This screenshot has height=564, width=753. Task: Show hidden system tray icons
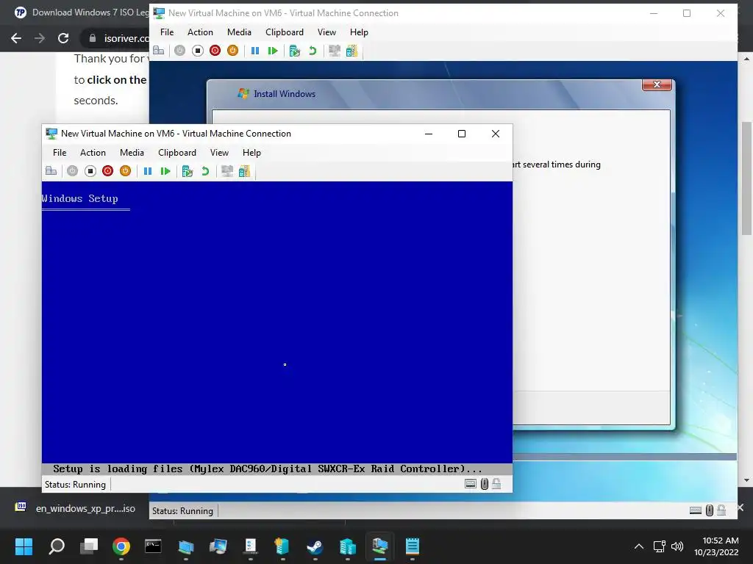[639, 546]
